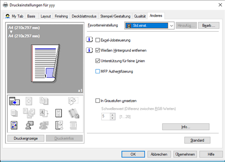Click the greyed multiple scattered sheets icon

pyautogui.click(x=29, y=113)
